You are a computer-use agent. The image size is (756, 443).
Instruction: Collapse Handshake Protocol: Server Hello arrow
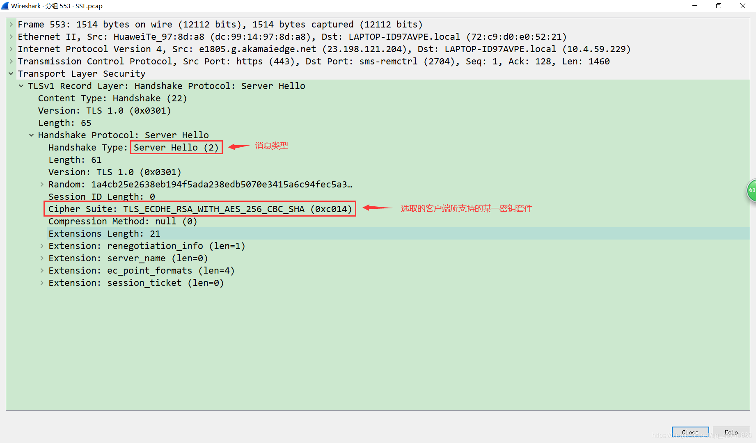point(32,135)
